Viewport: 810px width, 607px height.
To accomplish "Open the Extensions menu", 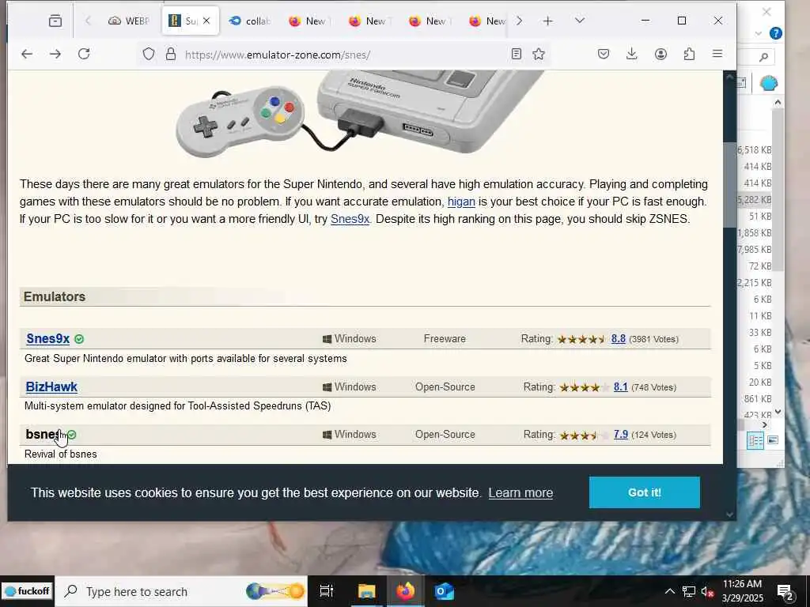I will pos(689,54).
